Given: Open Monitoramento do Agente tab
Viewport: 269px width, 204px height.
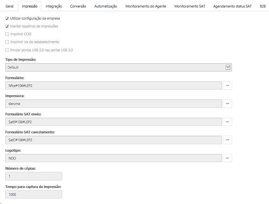Looking at the screenshot, I should (146, 6).
